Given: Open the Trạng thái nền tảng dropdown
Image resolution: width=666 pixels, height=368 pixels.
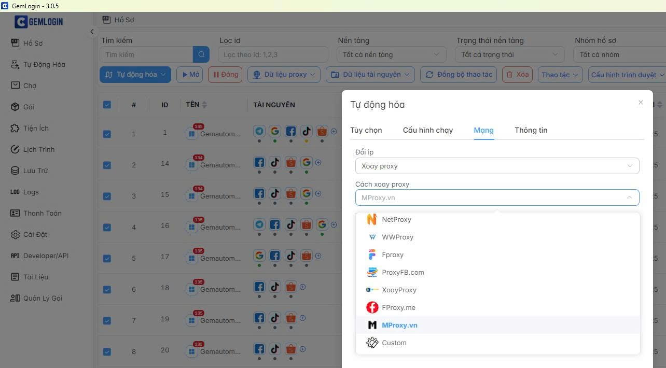Looking at the screenshot, I should point(510,54).
